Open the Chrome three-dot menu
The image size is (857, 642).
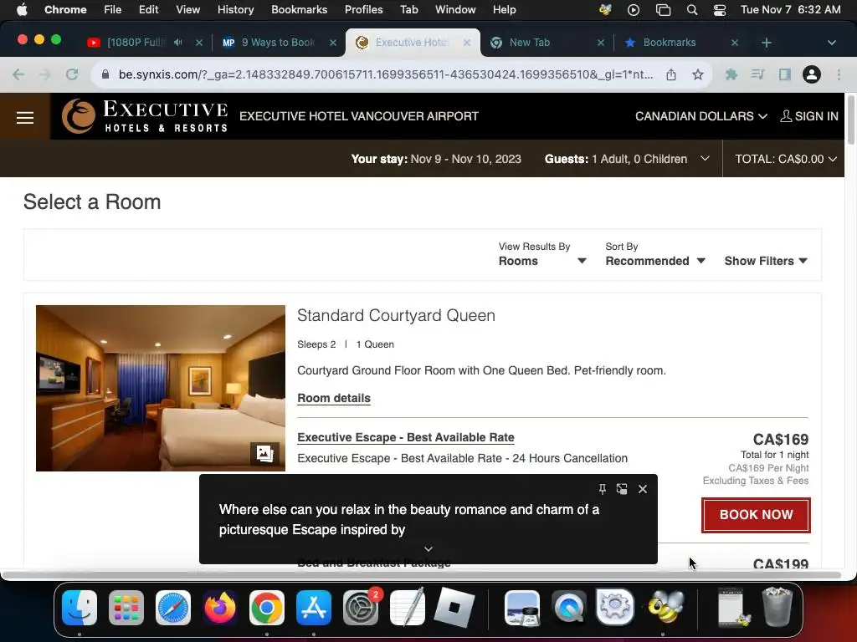point(839,74)
